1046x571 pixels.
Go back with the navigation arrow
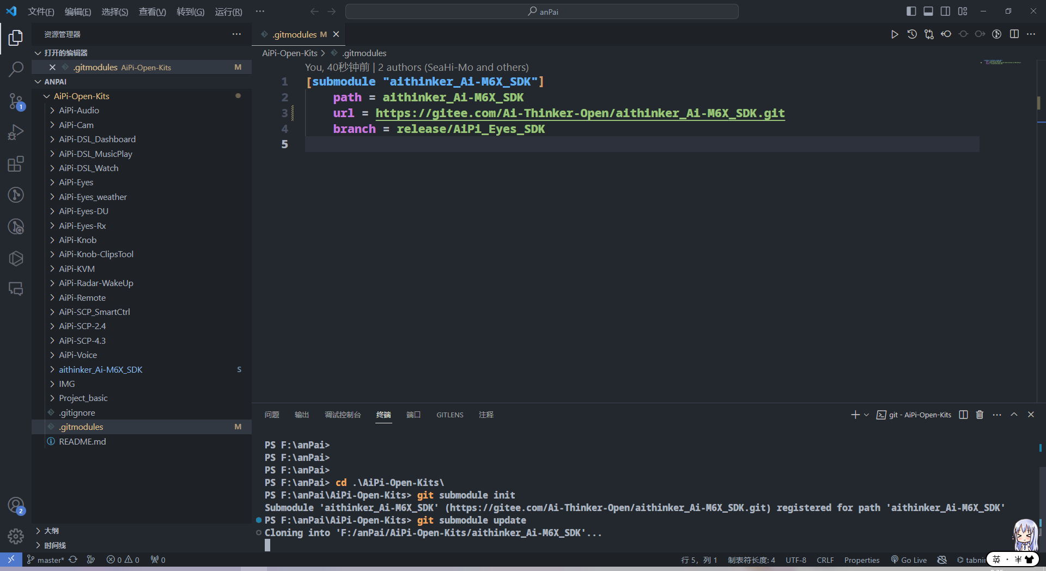click(314, 11)
